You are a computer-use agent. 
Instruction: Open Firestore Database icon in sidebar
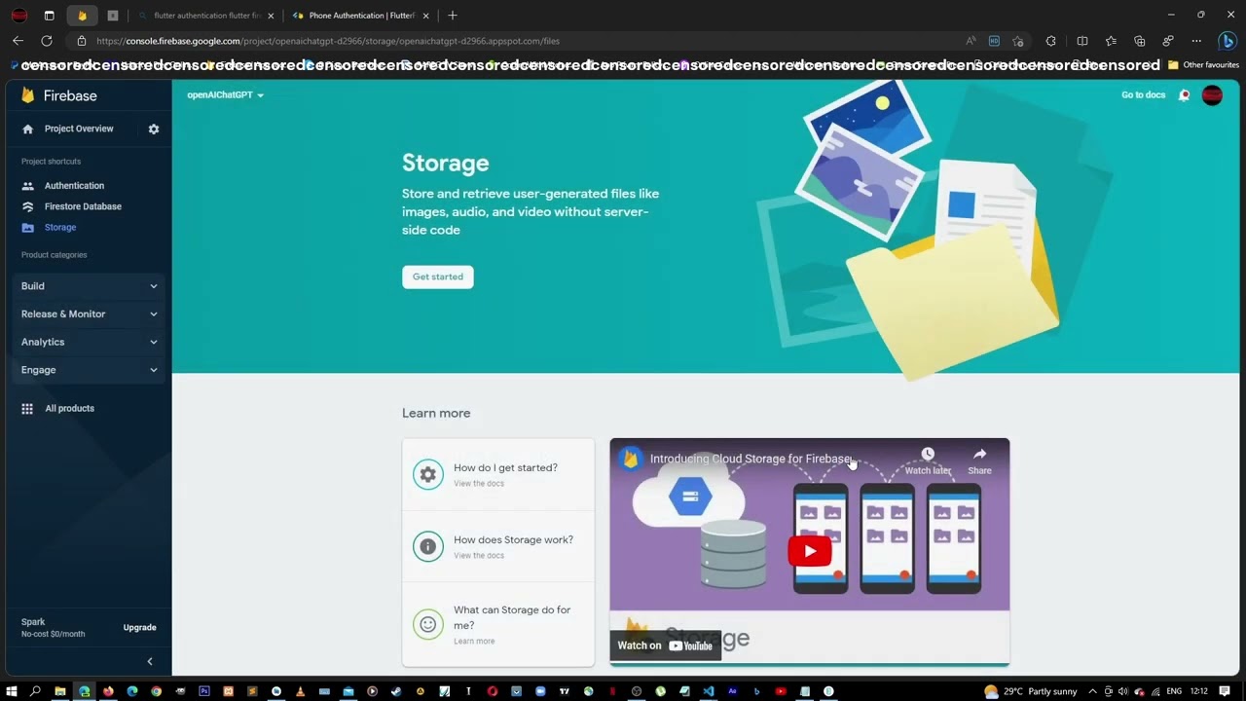(x=27, y=206)
